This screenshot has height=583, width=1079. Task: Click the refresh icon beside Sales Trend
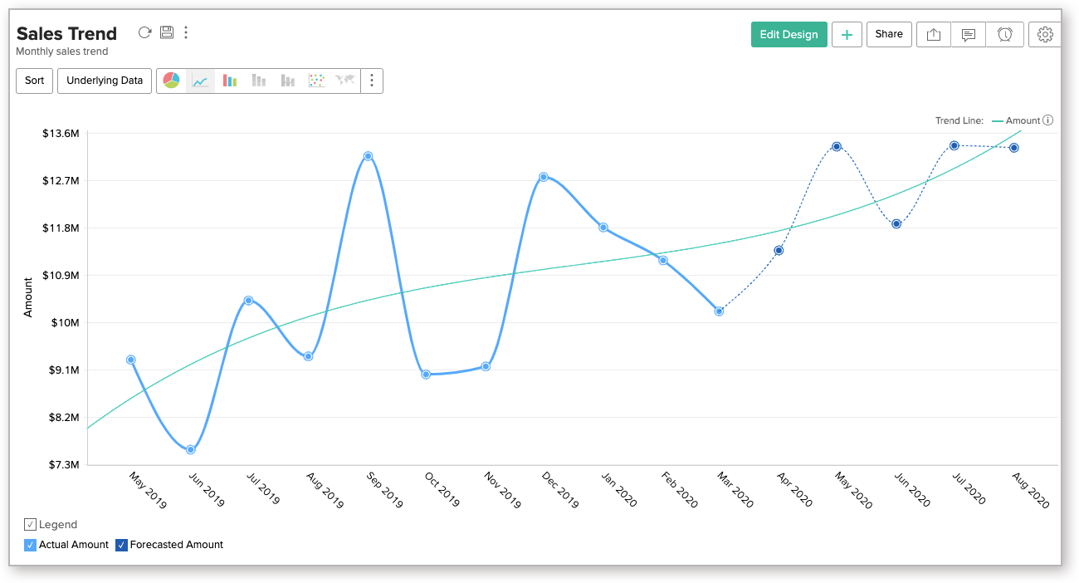[144, 32]
